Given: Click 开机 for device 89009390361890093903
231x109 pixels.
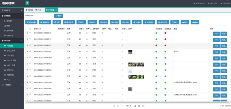Looking at the screenshot, I should 216,34.
